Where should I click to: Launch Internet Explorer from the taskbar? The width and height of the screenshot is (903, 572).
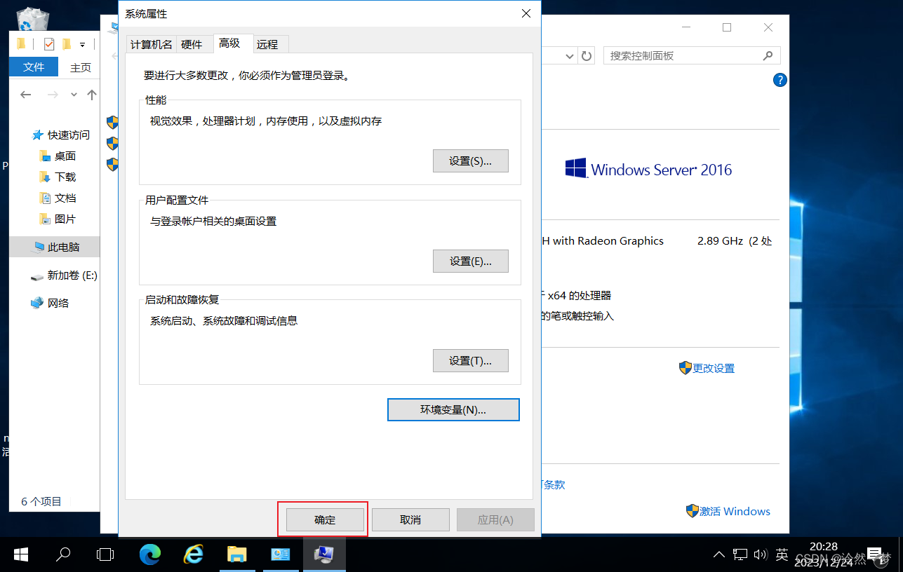(194, 554)
